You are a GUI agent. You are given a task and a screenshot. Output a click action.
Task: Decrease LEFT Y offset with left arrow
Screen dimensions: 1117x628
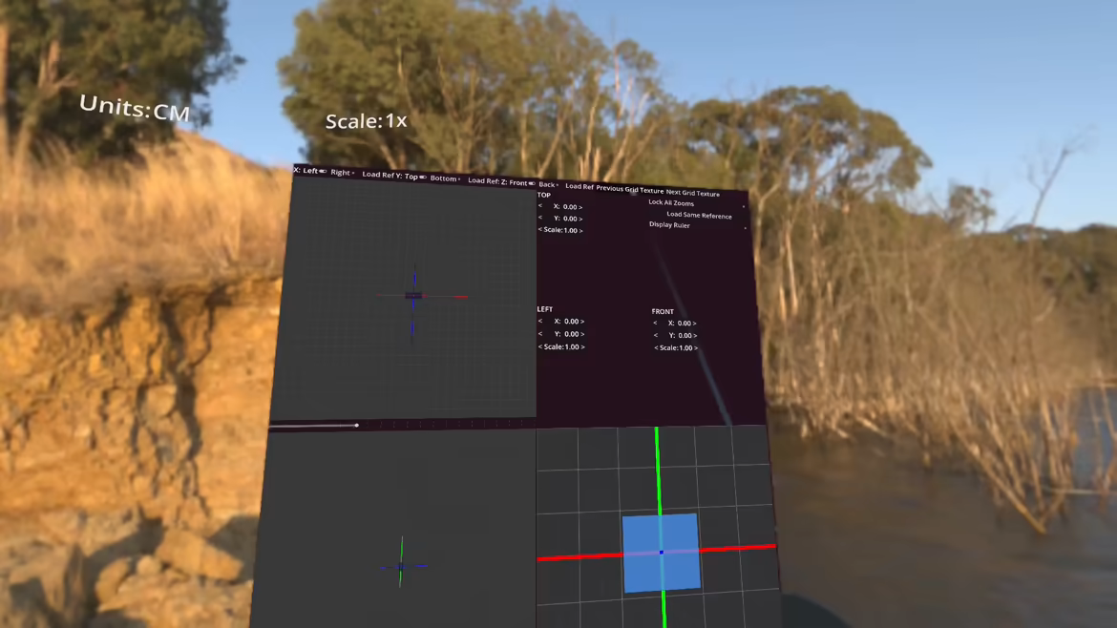point(540,333)
